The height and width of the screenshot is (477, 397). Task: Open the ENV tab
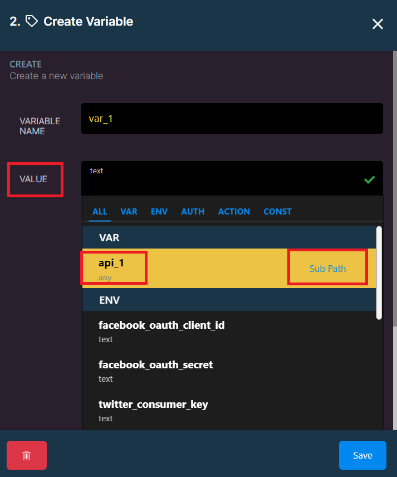click(159, 211)
